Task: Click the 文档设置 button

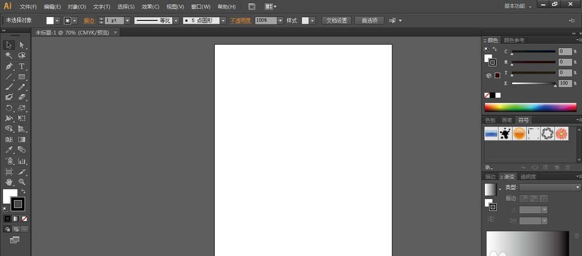Action: pos(336,20)
